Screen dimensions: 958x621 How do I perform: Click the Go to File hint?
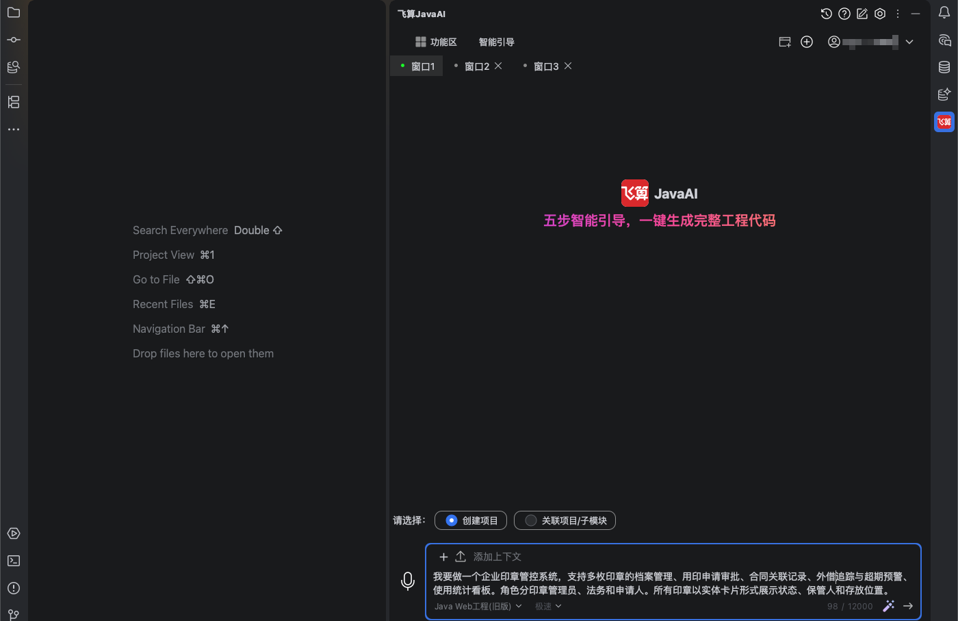pos(173,279)
